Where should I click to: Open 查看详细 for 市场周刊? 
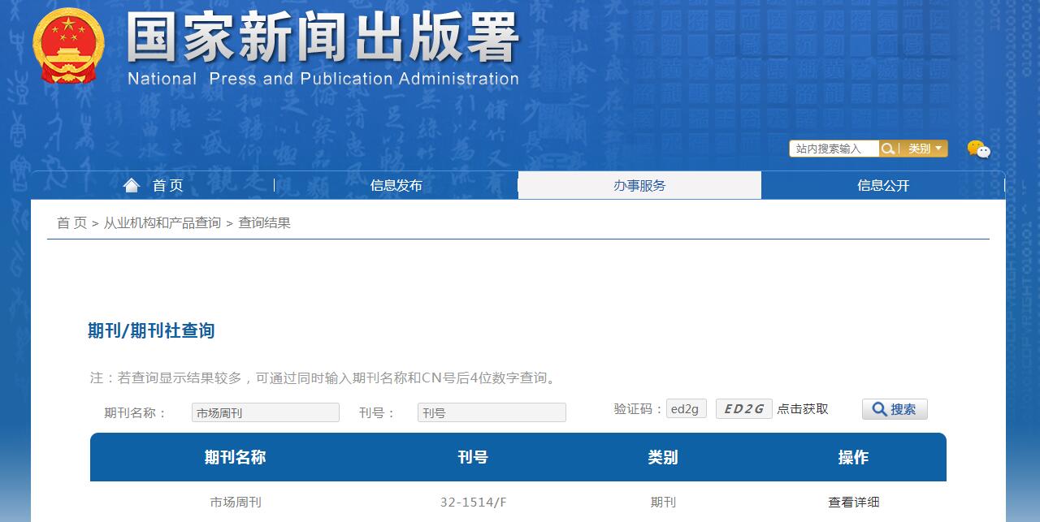click(x=852, y=502)
